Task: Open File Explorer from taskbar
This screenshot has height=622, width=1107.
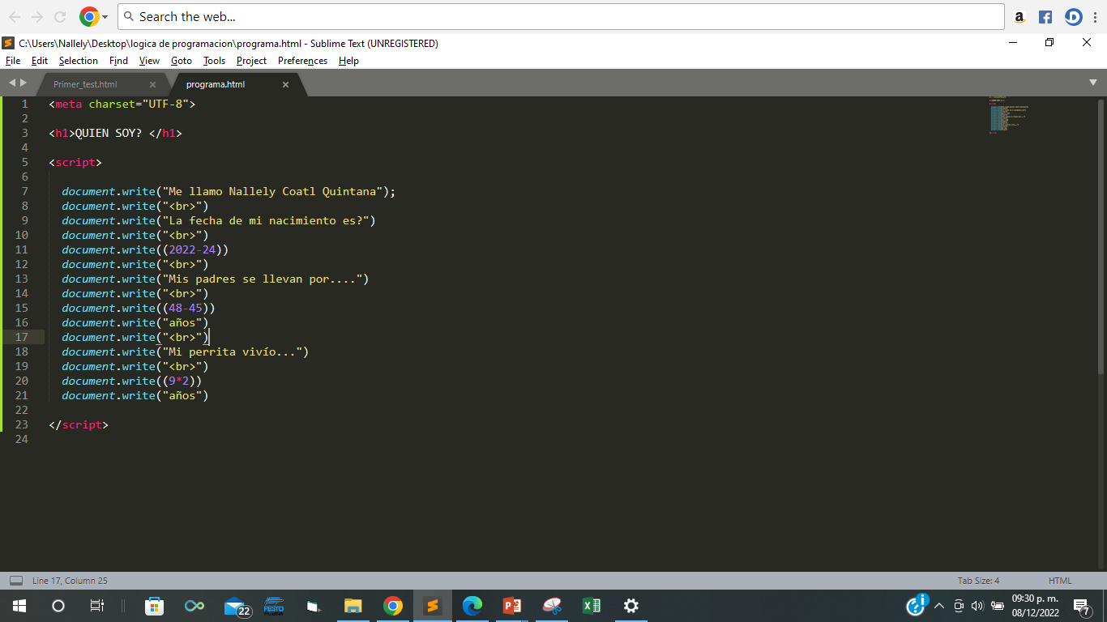Action: (x=353, y=606)
